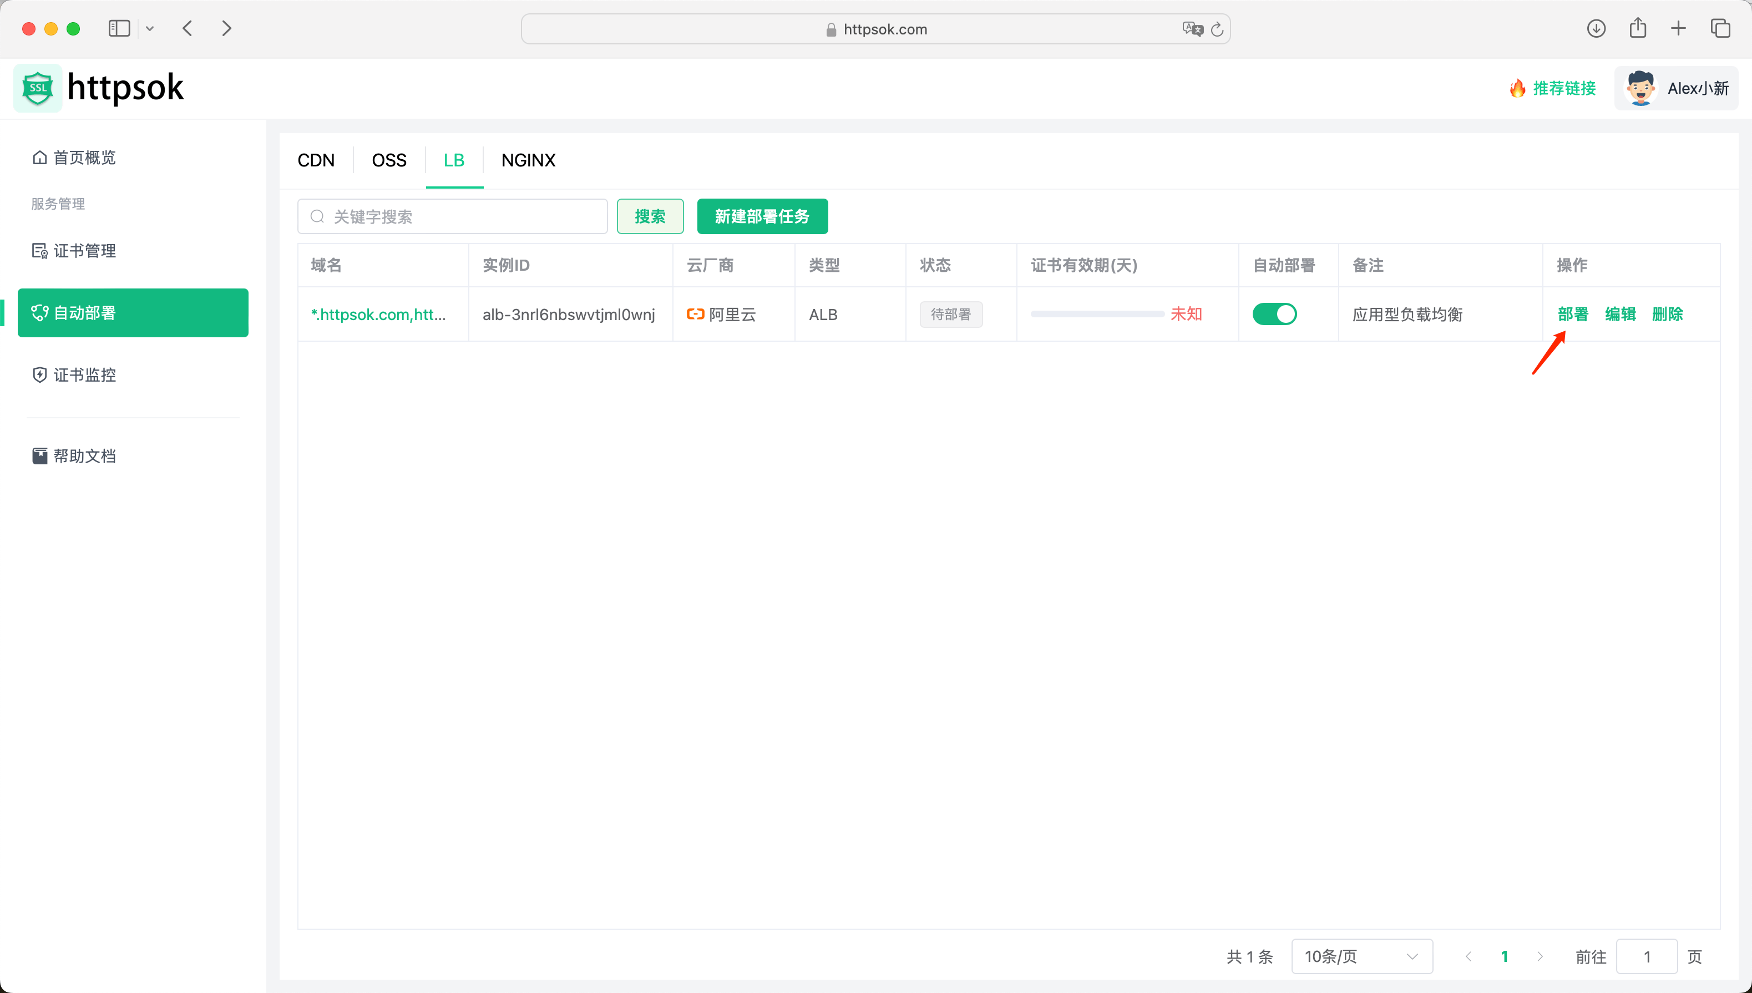
Task: Switch to the CDN tab
Action: coord(316,160)
